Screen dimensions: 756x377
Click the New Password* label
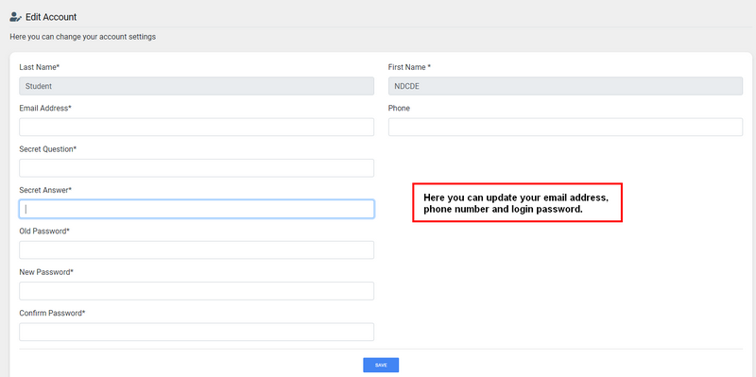click(x=46, y=272)
